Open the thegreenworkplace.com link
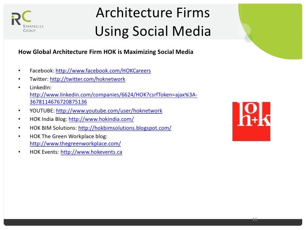Screen dimensions: 306x230 pos(75,144)
